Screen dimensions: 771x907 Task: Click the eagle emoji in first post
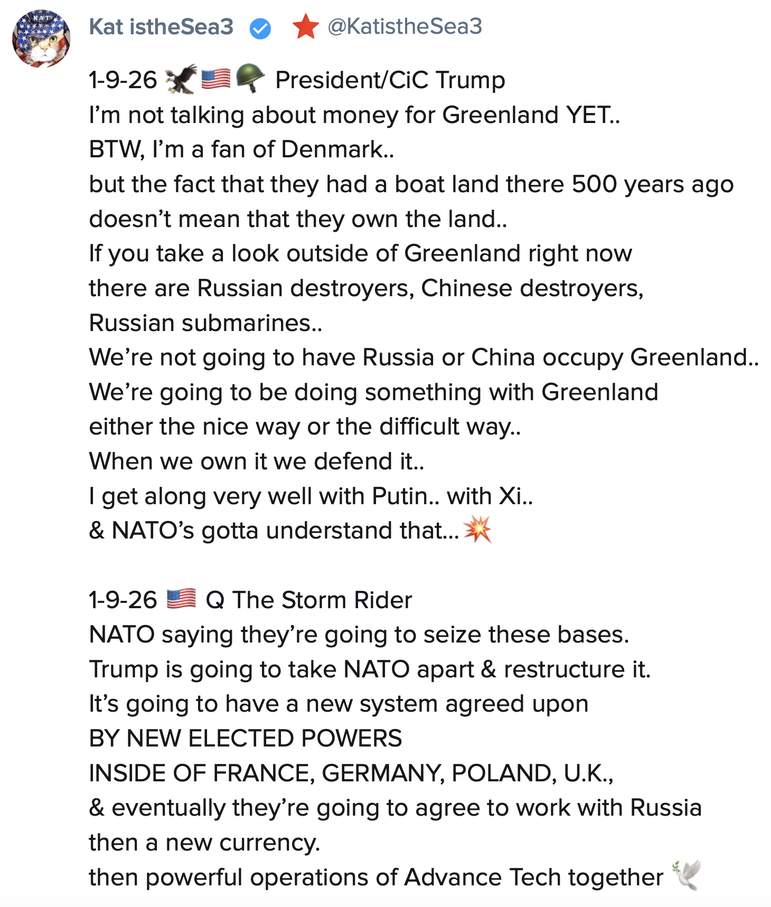181,79
